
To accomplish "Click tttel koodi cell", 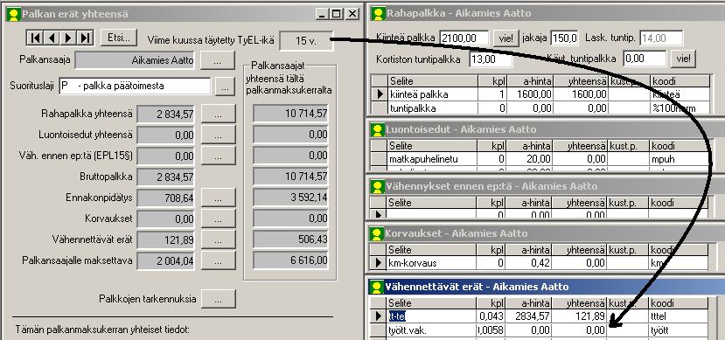I will tap(679, 316).
